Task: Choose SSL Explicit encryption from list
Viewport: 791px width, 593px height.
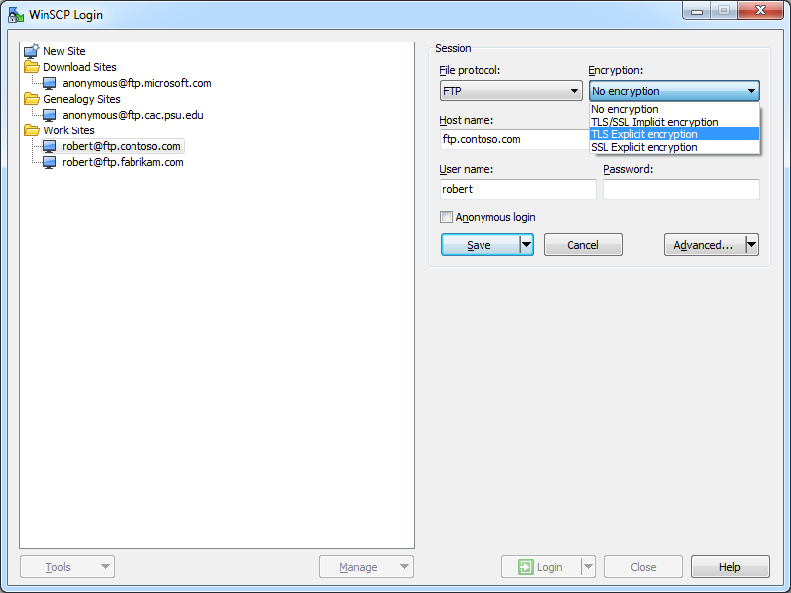Action: (x=644, y=147)
